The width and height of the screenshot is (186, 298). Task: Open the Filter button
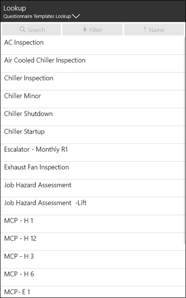(x=92, y=29)
